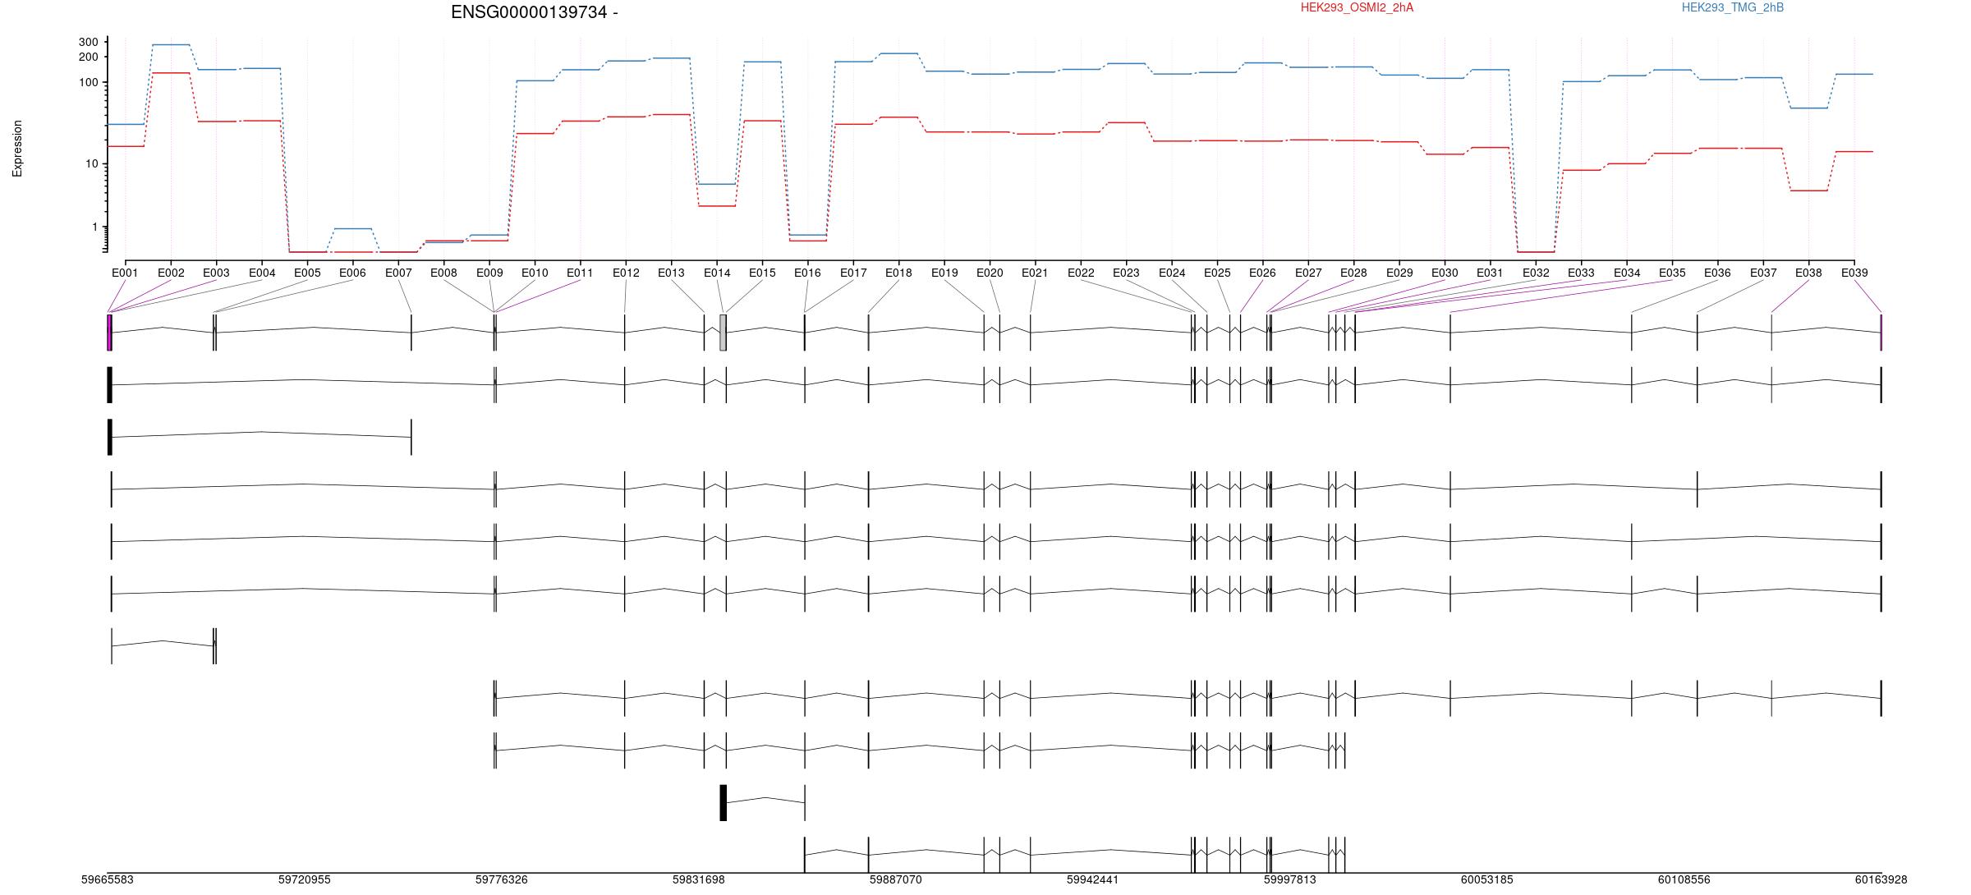Click exon label E025
The image size is (1971, 895).
1217,273
